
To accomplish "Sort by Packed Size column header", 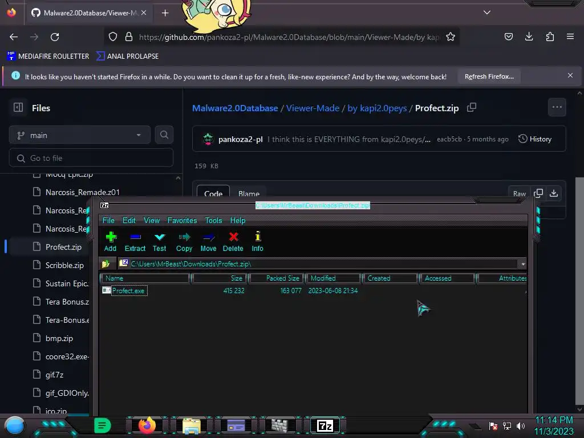I will tap(277, 278).
